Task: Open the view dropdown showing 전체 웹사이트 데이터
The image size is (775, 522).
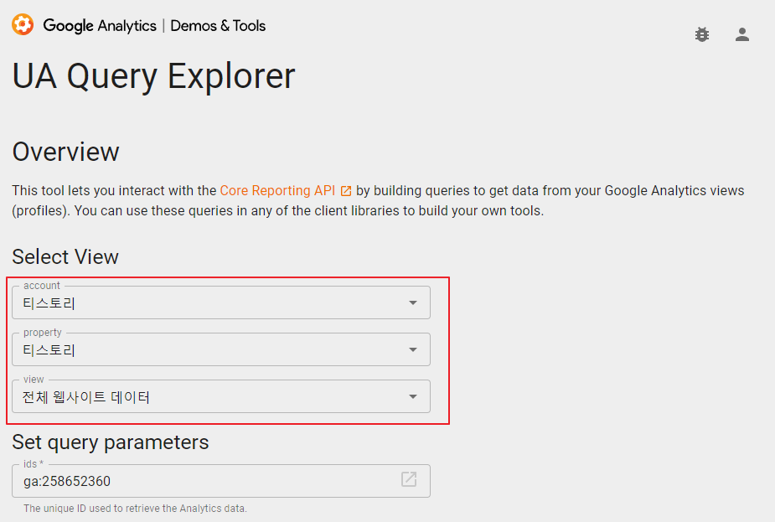Action: (x=221, y=396)
